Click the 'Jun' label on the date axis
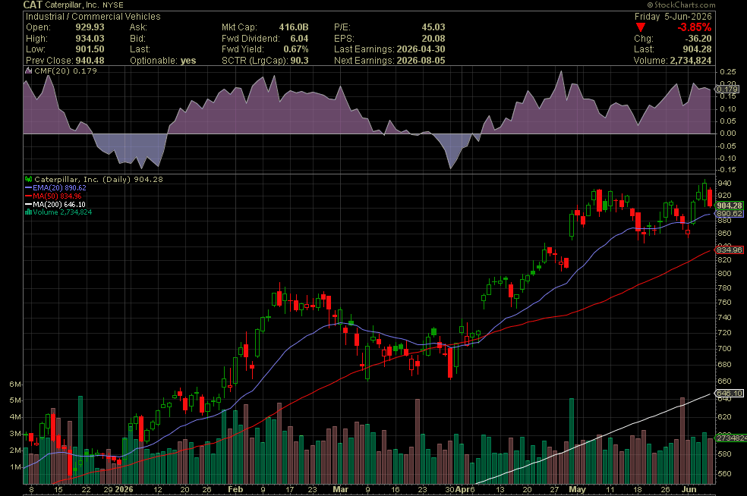The width and height of the screenshot is (747, 496). click(689, 489)
